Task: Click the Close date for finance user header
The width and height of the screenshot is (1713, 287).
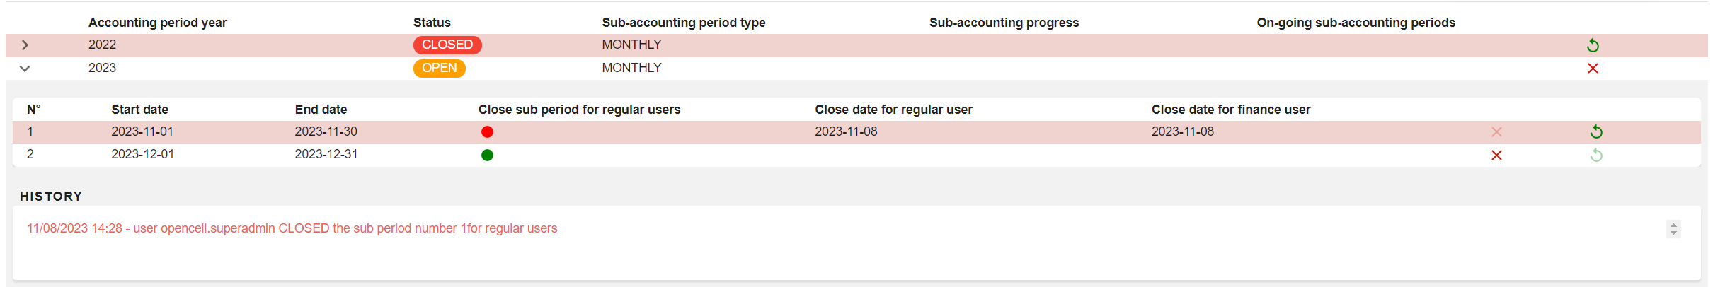Action: (x=1230, y=110)
